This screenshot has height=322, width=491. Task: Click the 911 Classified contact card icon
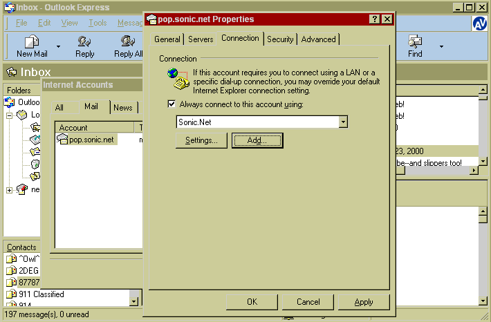12,294
